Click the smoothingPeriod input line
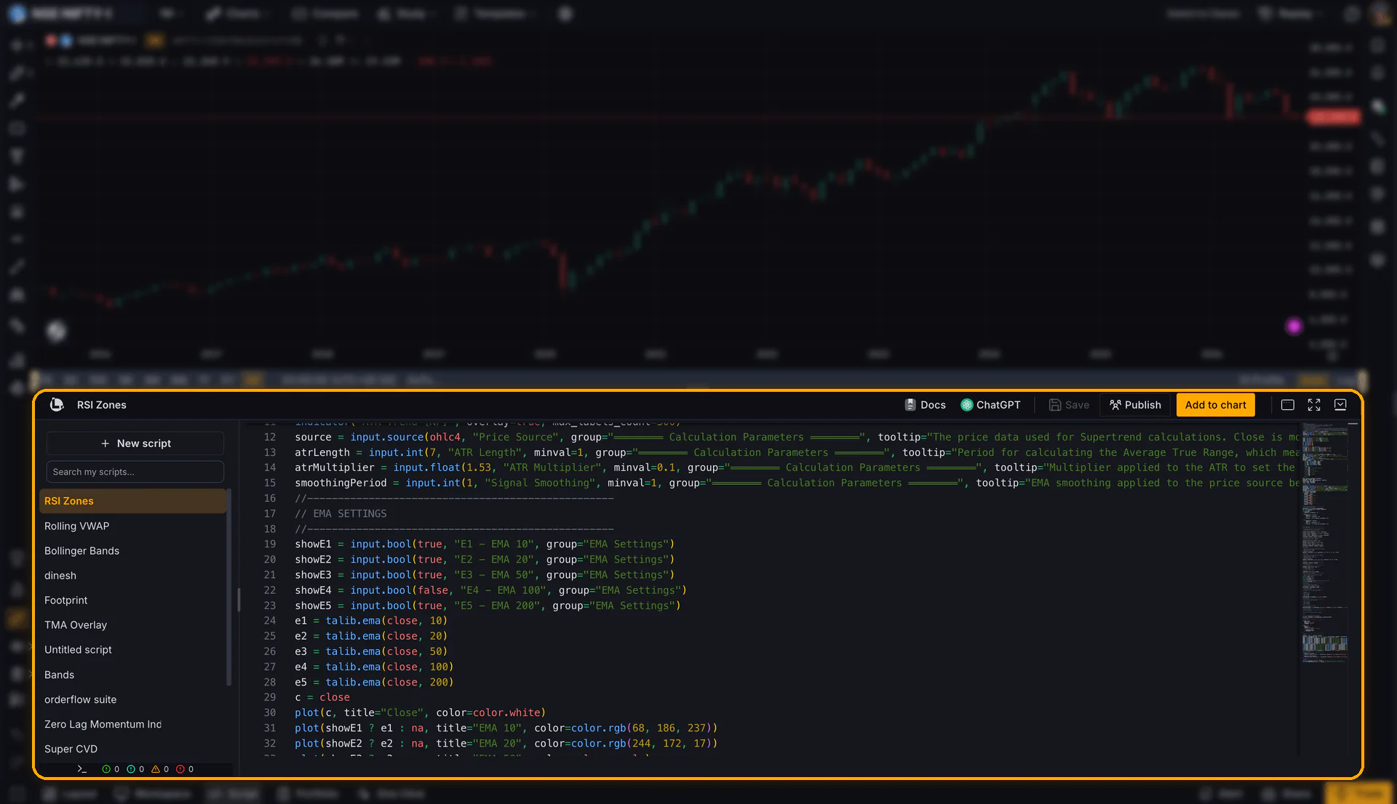 tap(797, 483)
